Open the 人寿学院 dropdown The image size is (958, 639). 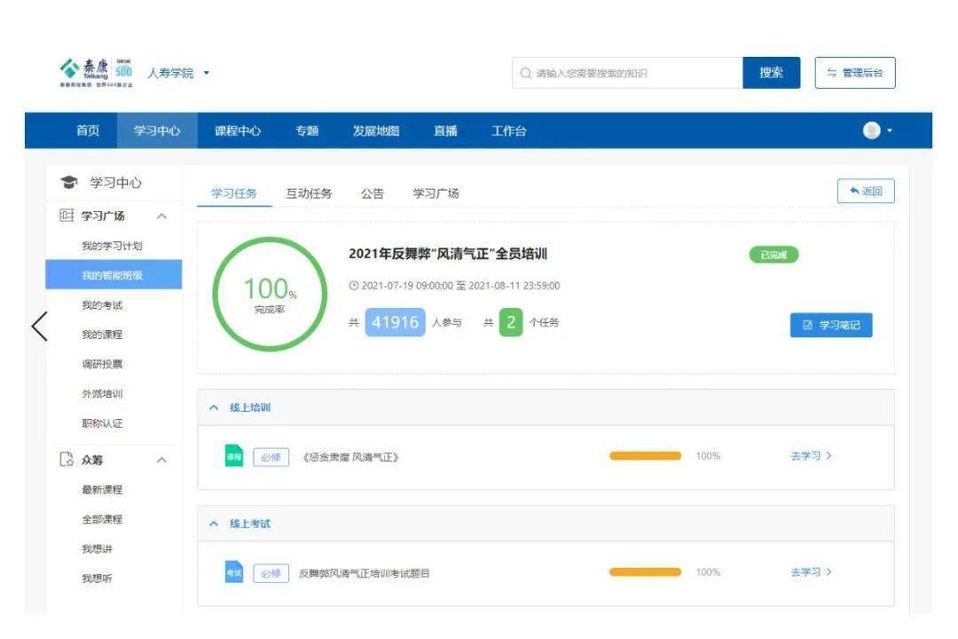[x=206, y=73]
